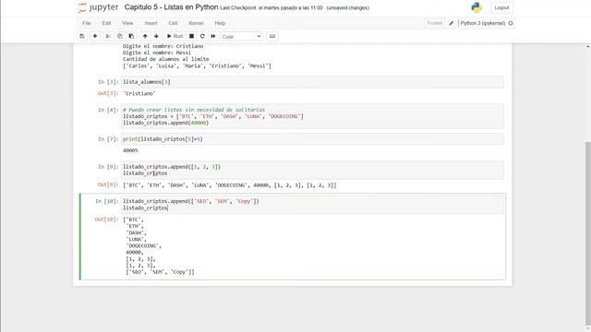
Task: Click the Trusted notebook button
Action: click(434, 23)
